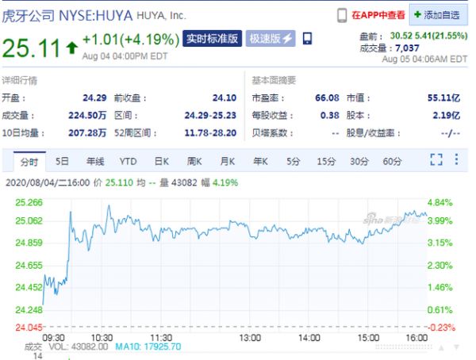
Task: Click the phone icon beside 在APP中查看
Action: 343,14
